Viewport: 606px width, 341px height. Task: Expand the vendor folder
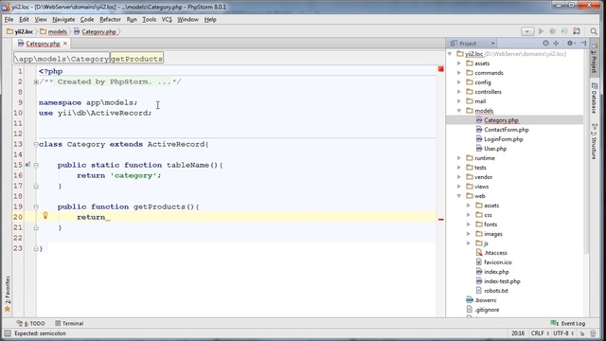tap(459, 177)
